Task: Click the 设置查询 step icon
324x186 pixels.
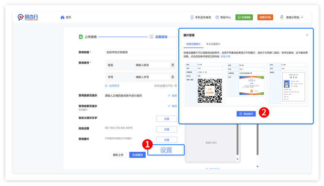Action: [152, 37]
